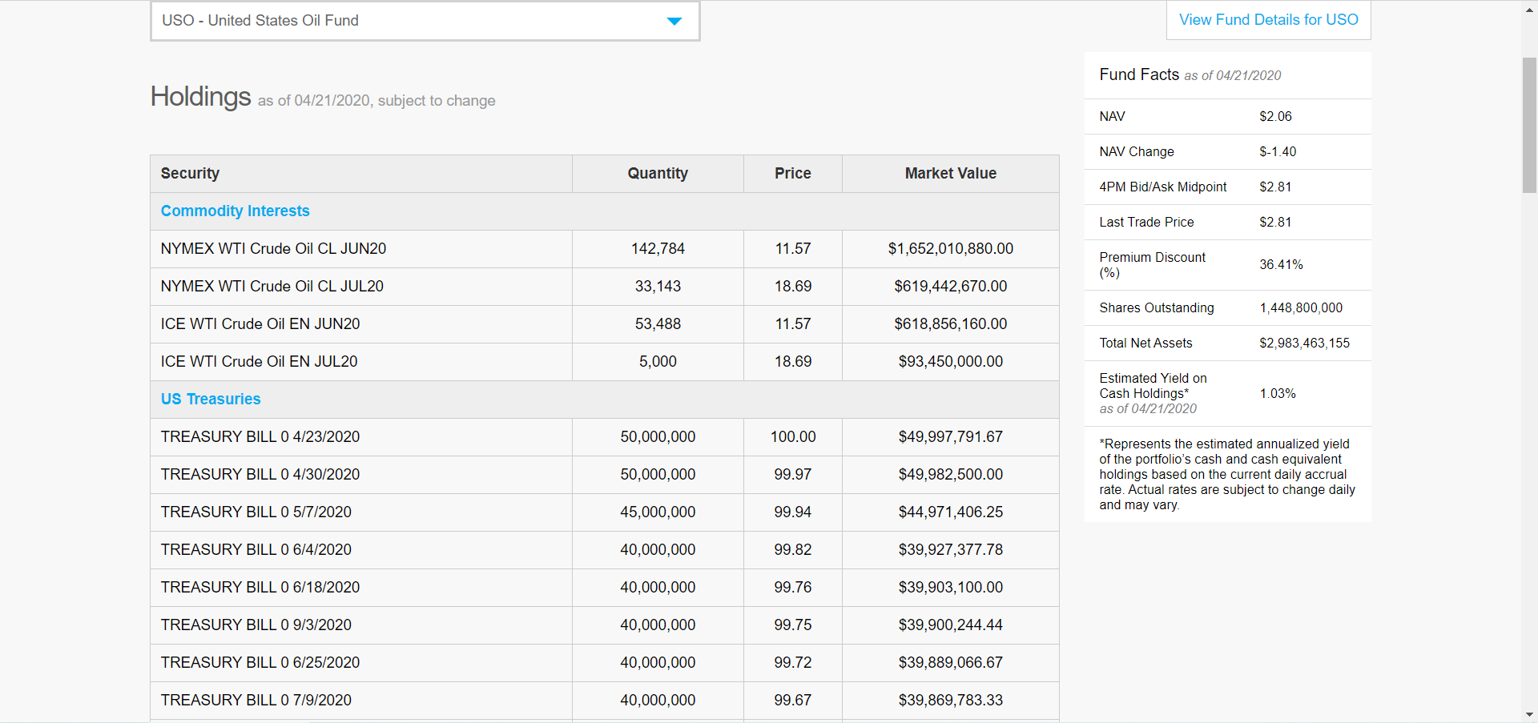Click the page vertical scrollbar thumb

pos(1529,125)
